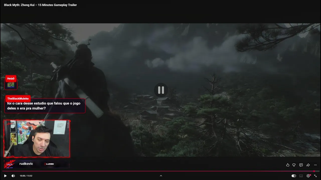Click the play button in the control bar

click(x=5, y=176)
